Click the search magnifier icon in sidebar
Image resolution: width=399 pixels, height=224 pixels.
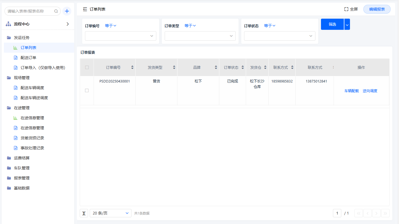point(56,11)
